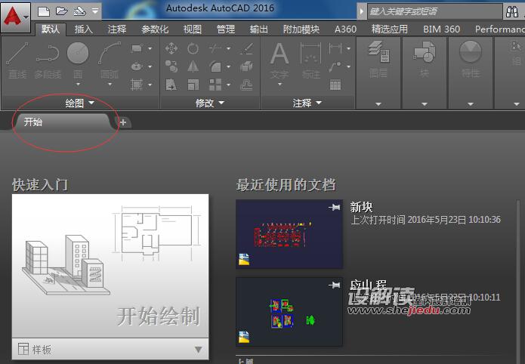The image size is (525, 364).
Task: Open the BIM 360 ribbon tab
Action: click(x=441, y=29)
